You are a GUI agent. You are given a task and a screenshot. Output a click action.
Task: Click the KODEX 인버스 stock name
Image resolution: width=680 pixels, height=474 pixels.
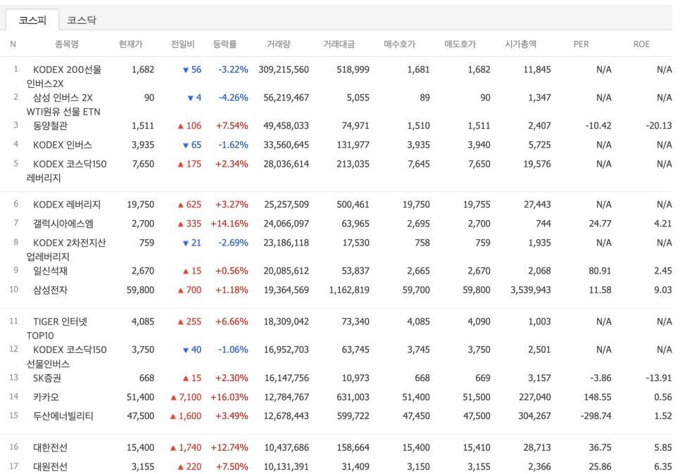tap(63, 145)
